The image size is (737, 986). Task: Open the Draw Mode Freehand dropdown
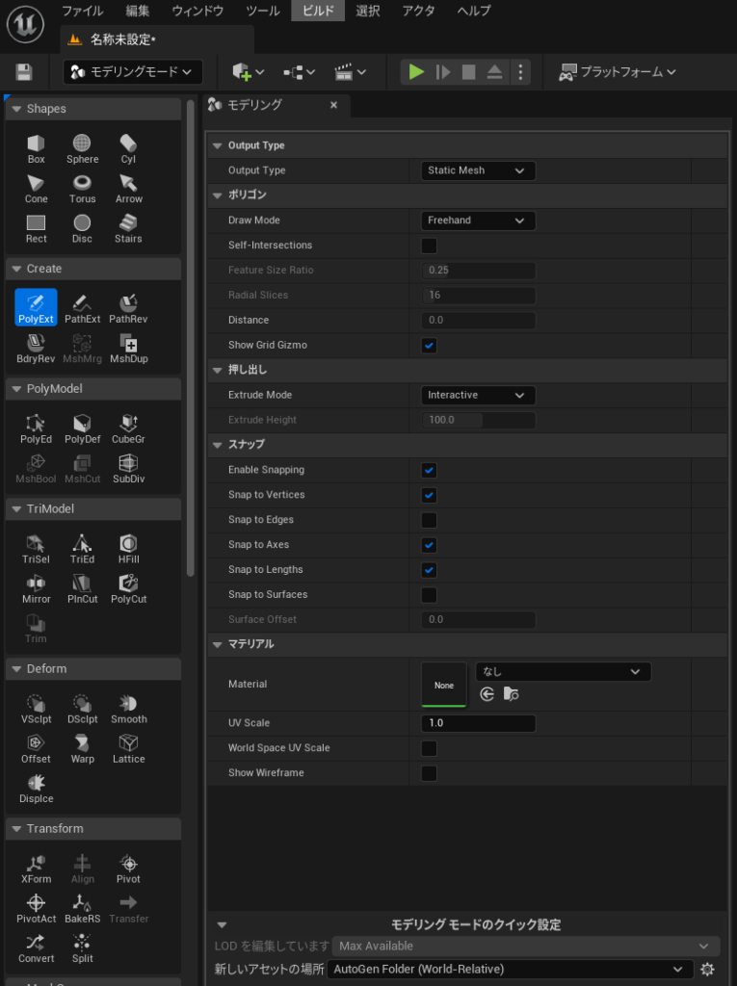[x=478, y=221]
